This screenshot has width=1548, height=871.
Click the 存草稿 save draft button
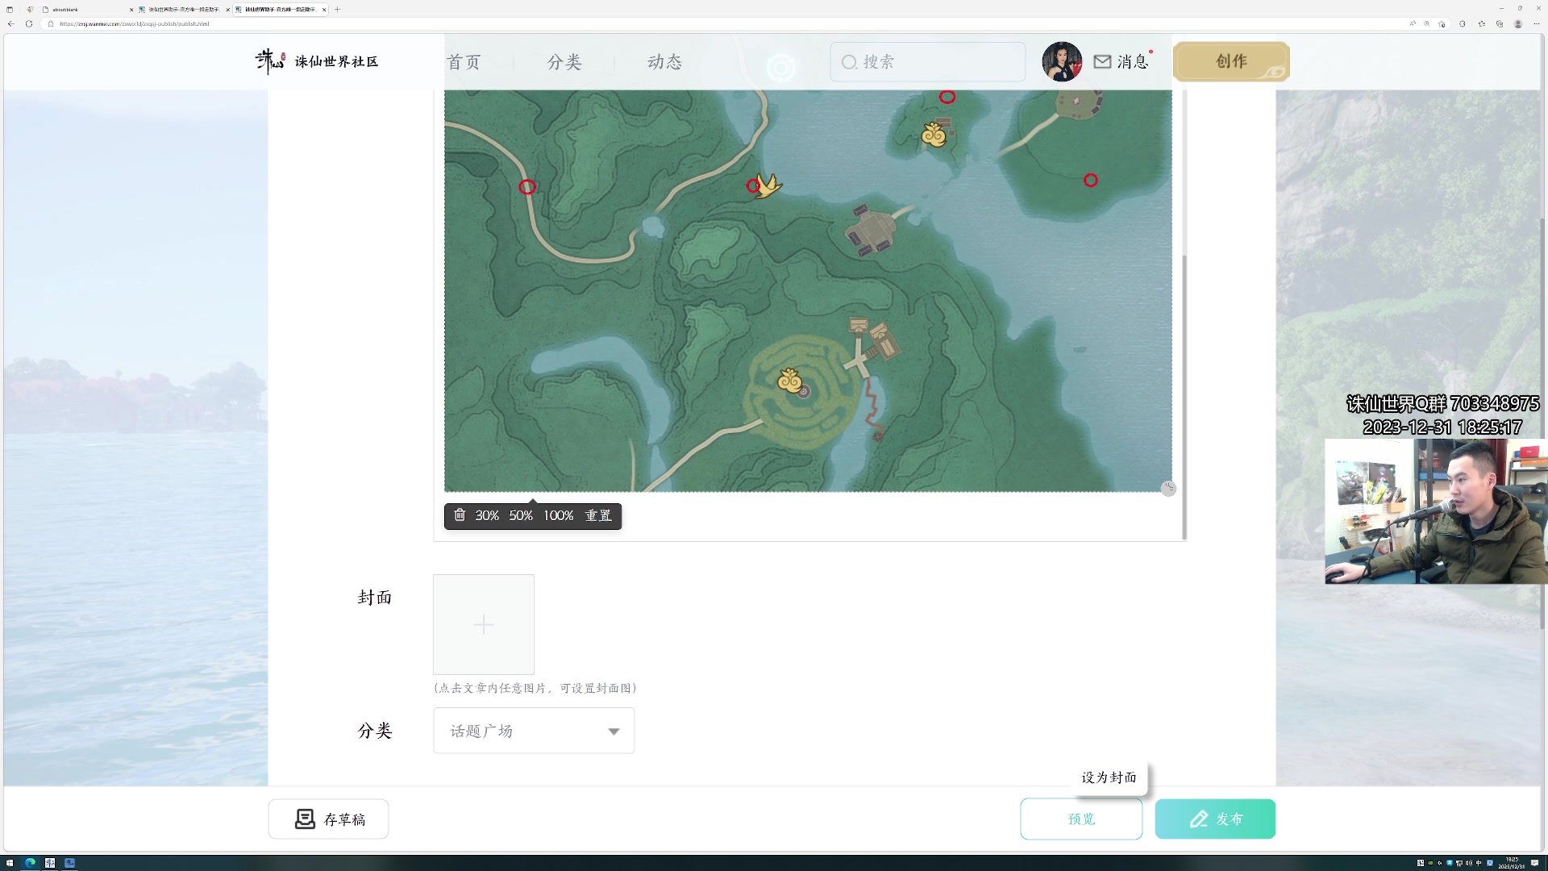tap(327, 819)
